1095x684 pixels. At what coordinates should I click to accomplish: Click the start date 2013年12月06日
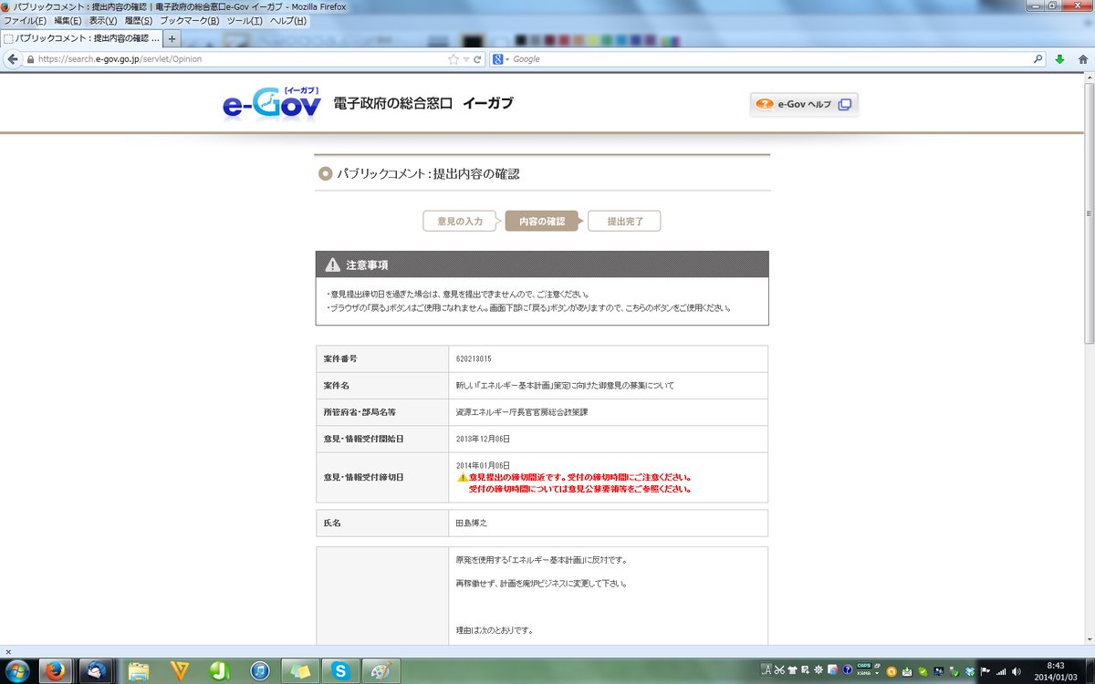pyautogui.click(x=484, y=439)
